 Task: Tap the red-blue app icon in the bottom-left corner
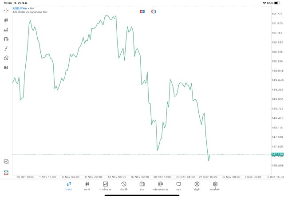point(6,172)
